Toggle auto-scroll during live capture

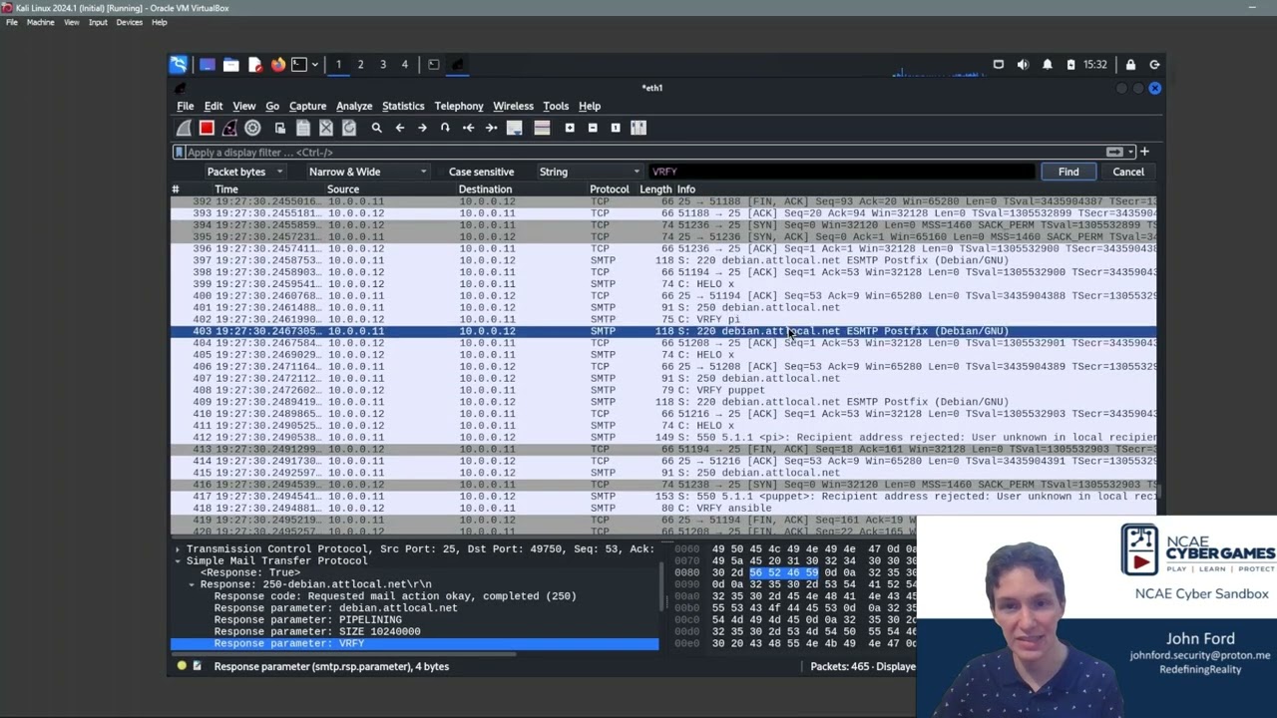coord(515,128)
